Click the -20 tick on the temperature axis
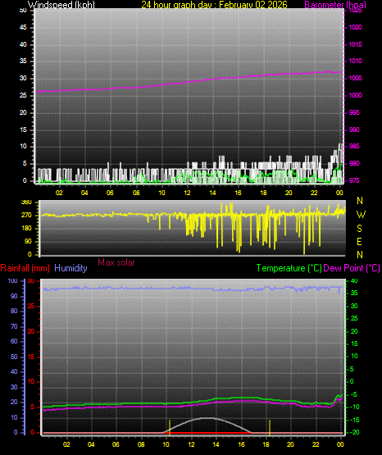Image resolution: width=382 pixels, height=455 pixels. pyautogui.click(x=355, y=432)
